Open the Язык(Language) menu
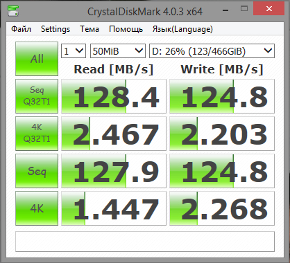Image resolution: width=290 pixels, height=263 pixels. [x=182, y=29]
